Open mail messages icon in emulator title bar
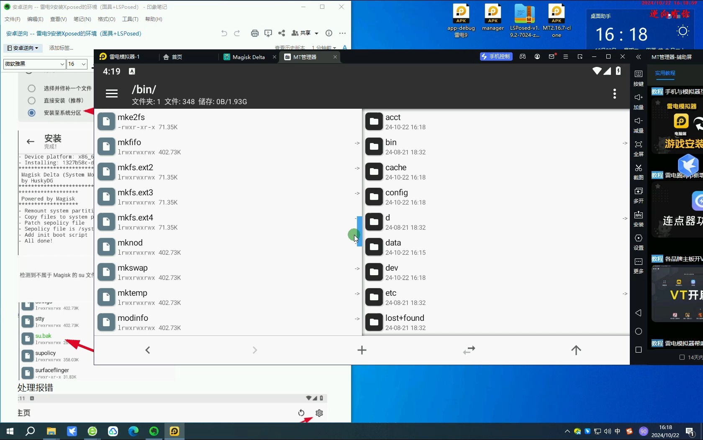This screenshot has width=703, height=440. [552, 56]
